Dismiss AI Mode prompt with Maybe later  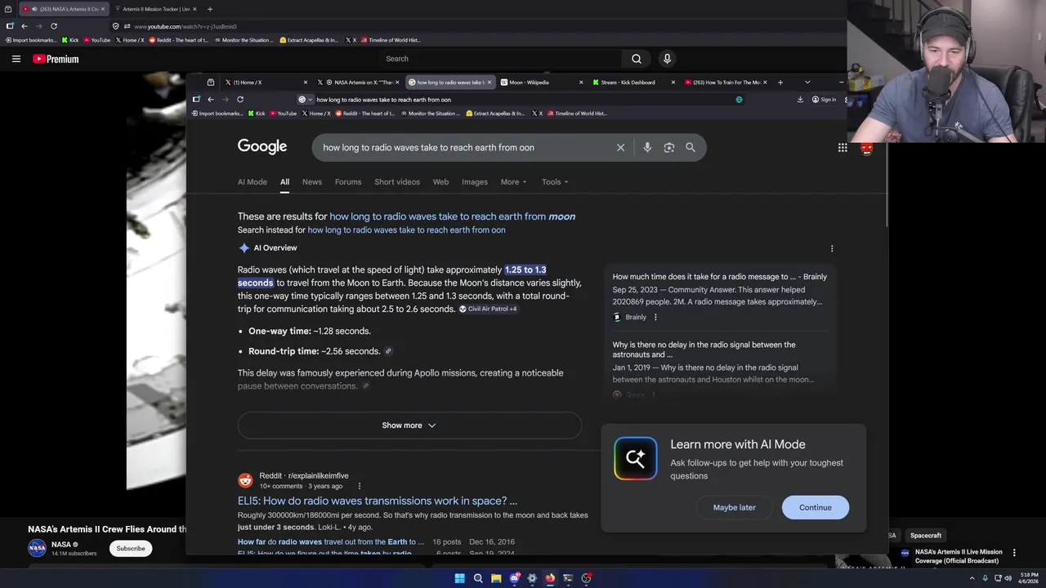[735, 507]
